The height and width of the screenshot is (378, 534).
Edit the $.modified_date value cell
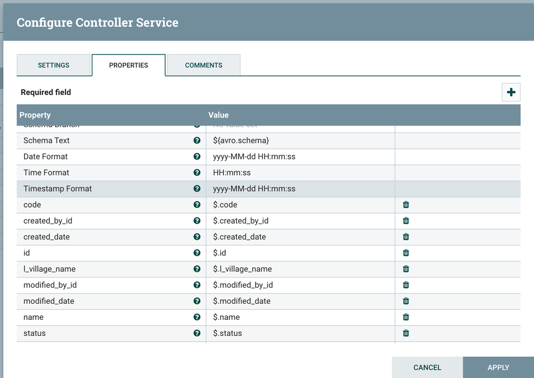[x=300, y=301]
